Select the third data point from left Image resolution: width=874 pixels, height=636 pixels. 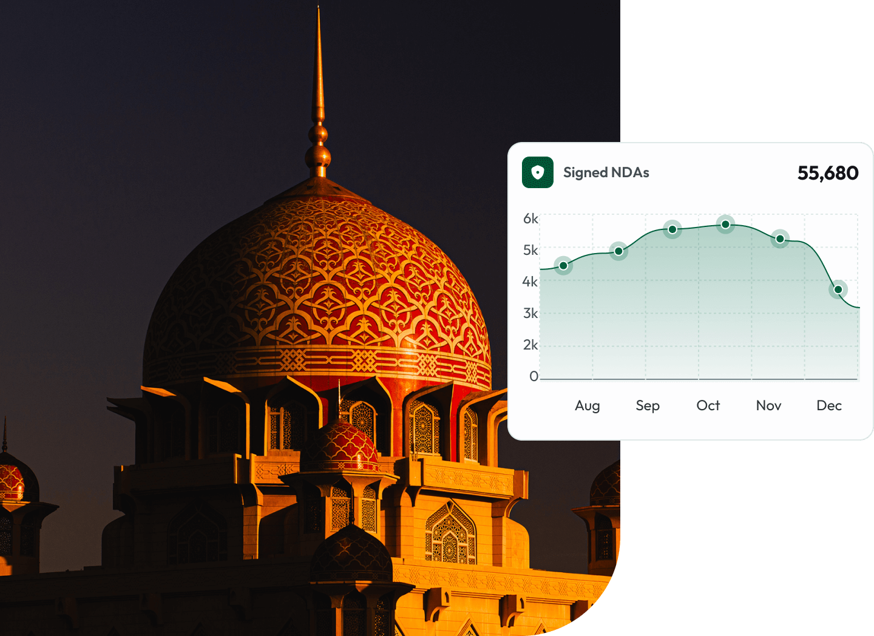(x=672, y=229)
